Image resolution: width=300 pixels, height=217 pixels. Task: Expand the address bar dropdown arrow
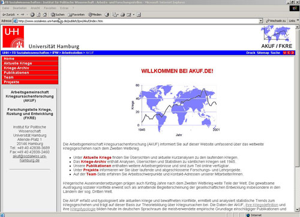(260, 21)
